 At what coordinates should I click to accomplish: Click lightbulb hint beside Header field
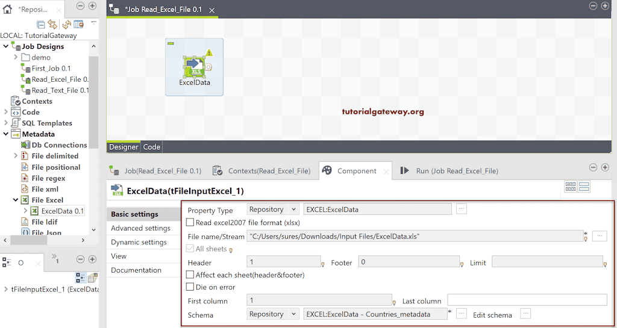coord(323,264)
